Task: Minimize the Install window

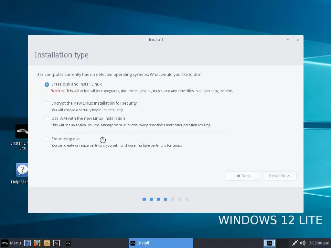Action: [287, 40]
